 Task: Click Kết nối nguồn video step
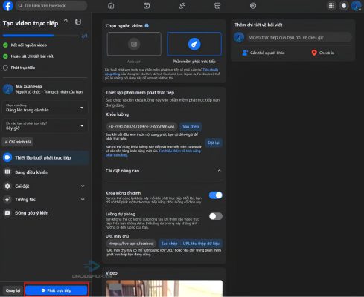[x=25, y=45]
